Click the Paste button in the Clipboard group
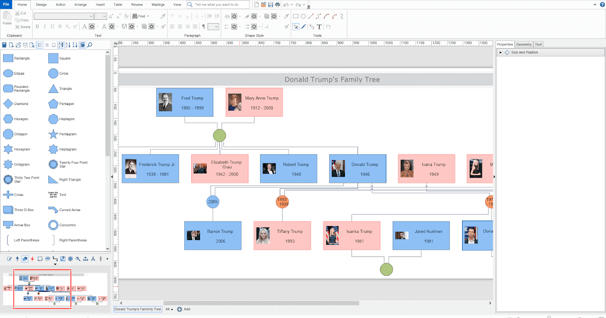This screenshot has width=606, height=318. [x=7, y=19]
